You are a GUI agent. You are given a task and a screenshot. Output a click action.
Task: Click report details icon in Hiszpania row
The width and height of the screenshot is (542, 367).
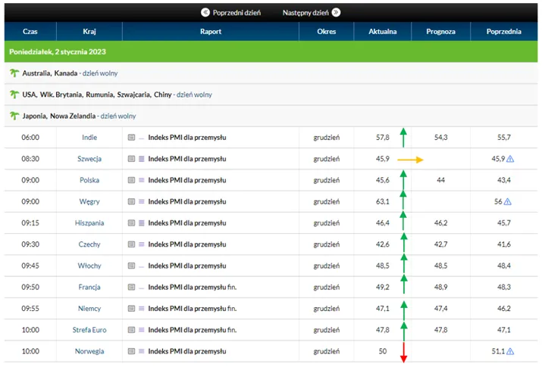click(131, 222)
